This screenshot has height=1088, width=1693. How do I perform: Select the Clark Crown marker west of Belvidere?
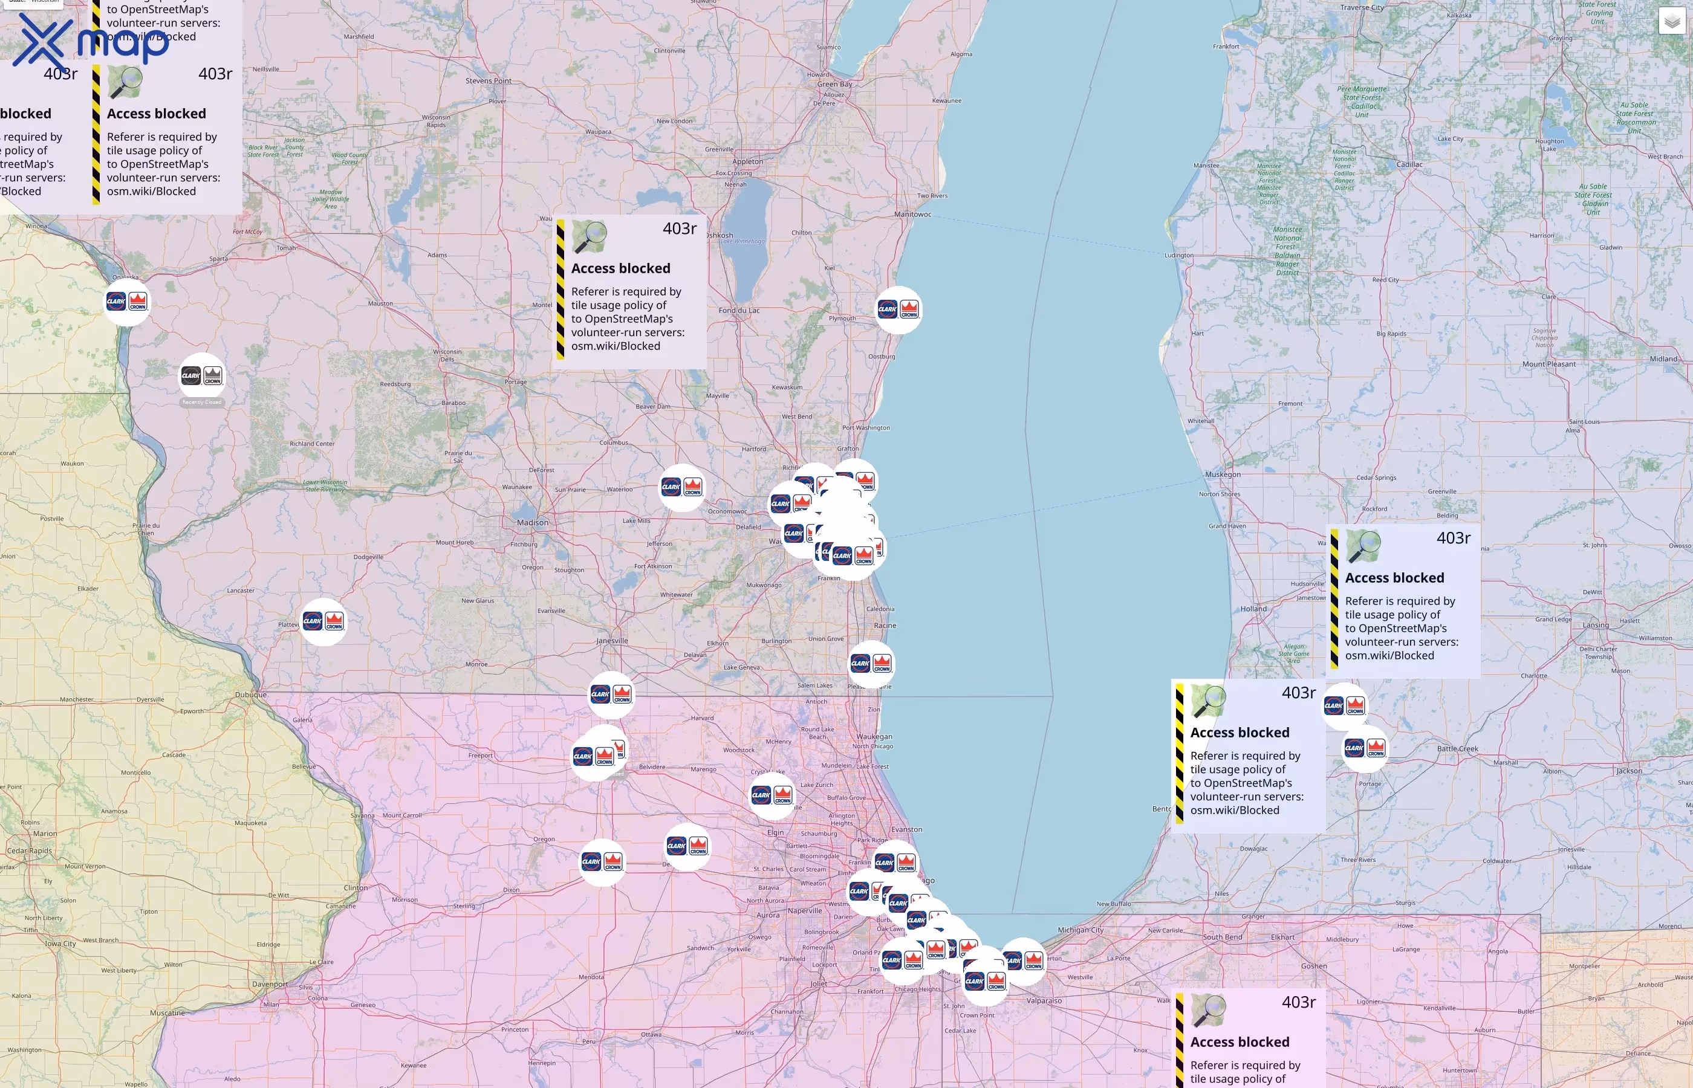594,757
